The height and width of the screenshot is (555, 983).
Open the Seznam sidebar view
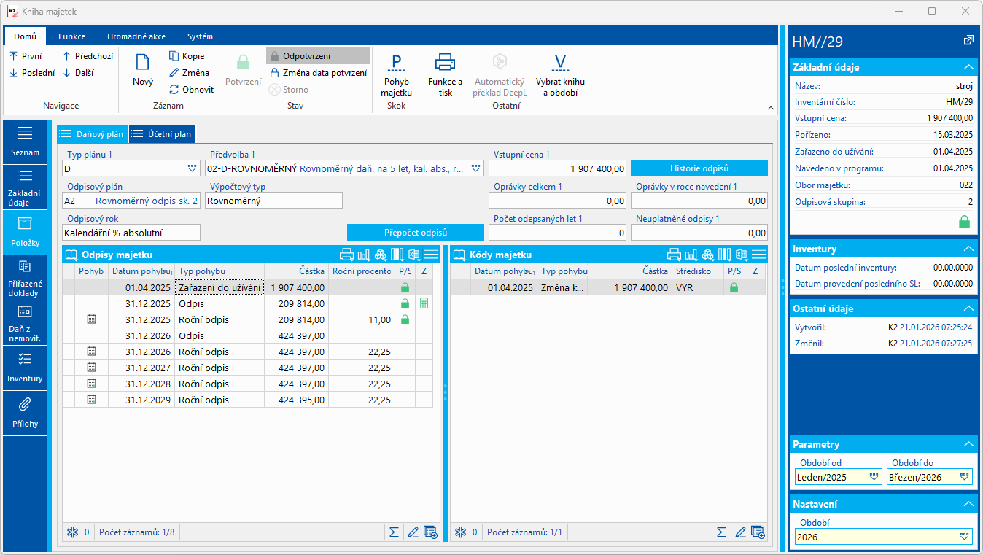[x=25, y=141]
